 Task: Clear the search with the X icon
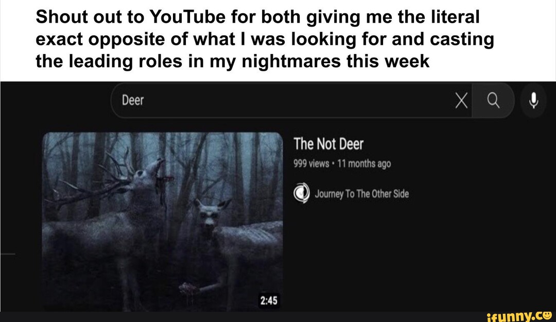[x=461, y=101]
